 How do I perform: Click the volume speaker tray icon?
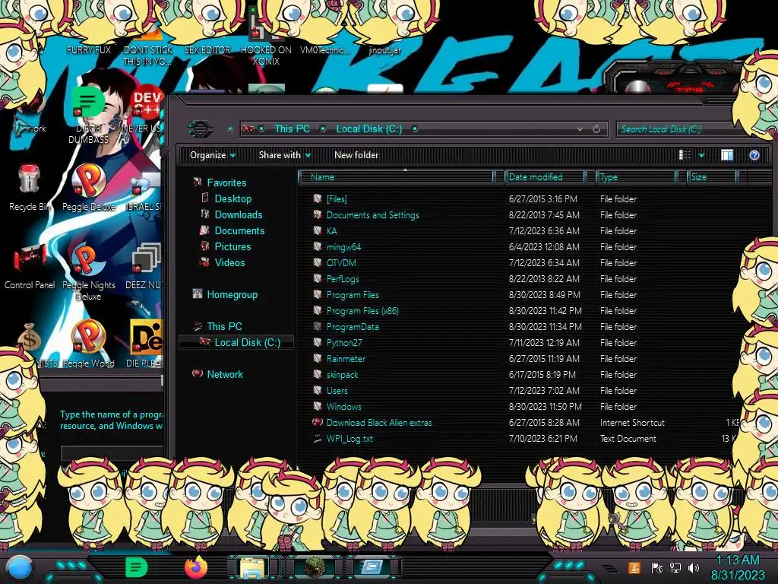click(x=694, y=567)
